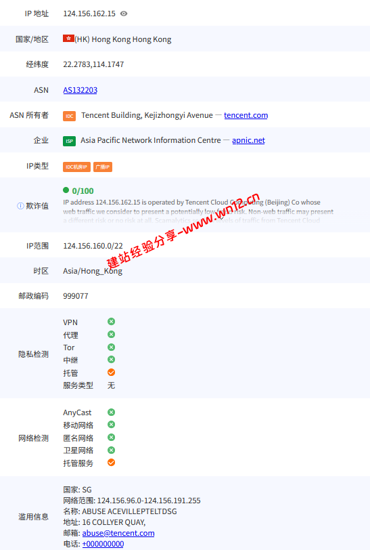Click the +000000000 phone link
This screenshot has height=550, width=370.
pos(103,544)
